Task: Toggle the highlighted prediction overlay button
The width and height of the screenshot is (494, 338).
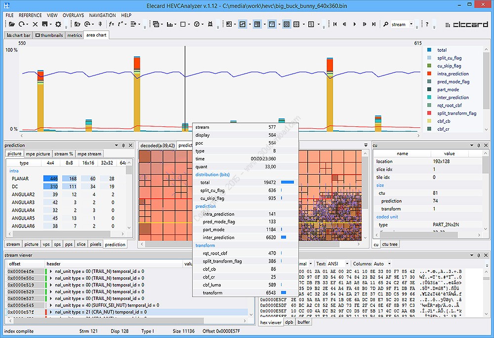Action: point(272,24)
